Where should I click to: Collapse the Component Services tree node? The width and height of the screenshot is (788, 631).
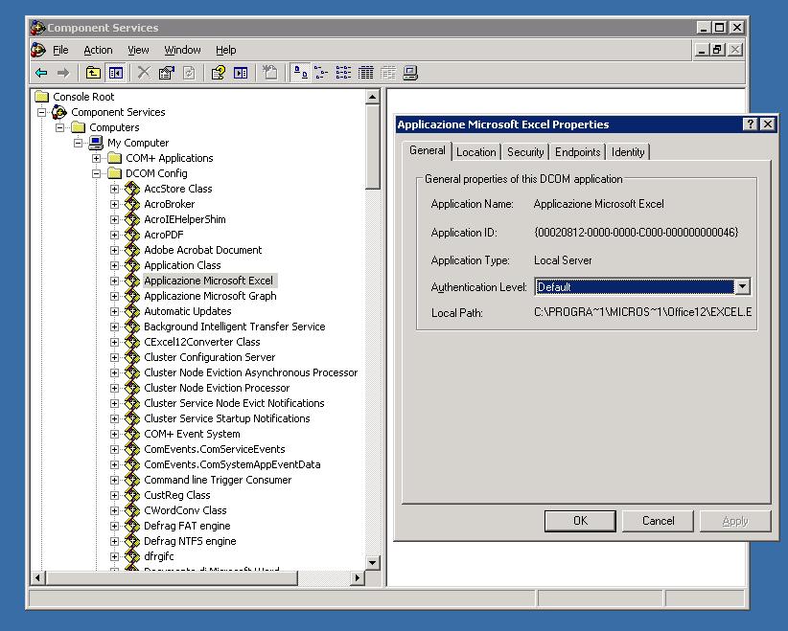[42, 112]
